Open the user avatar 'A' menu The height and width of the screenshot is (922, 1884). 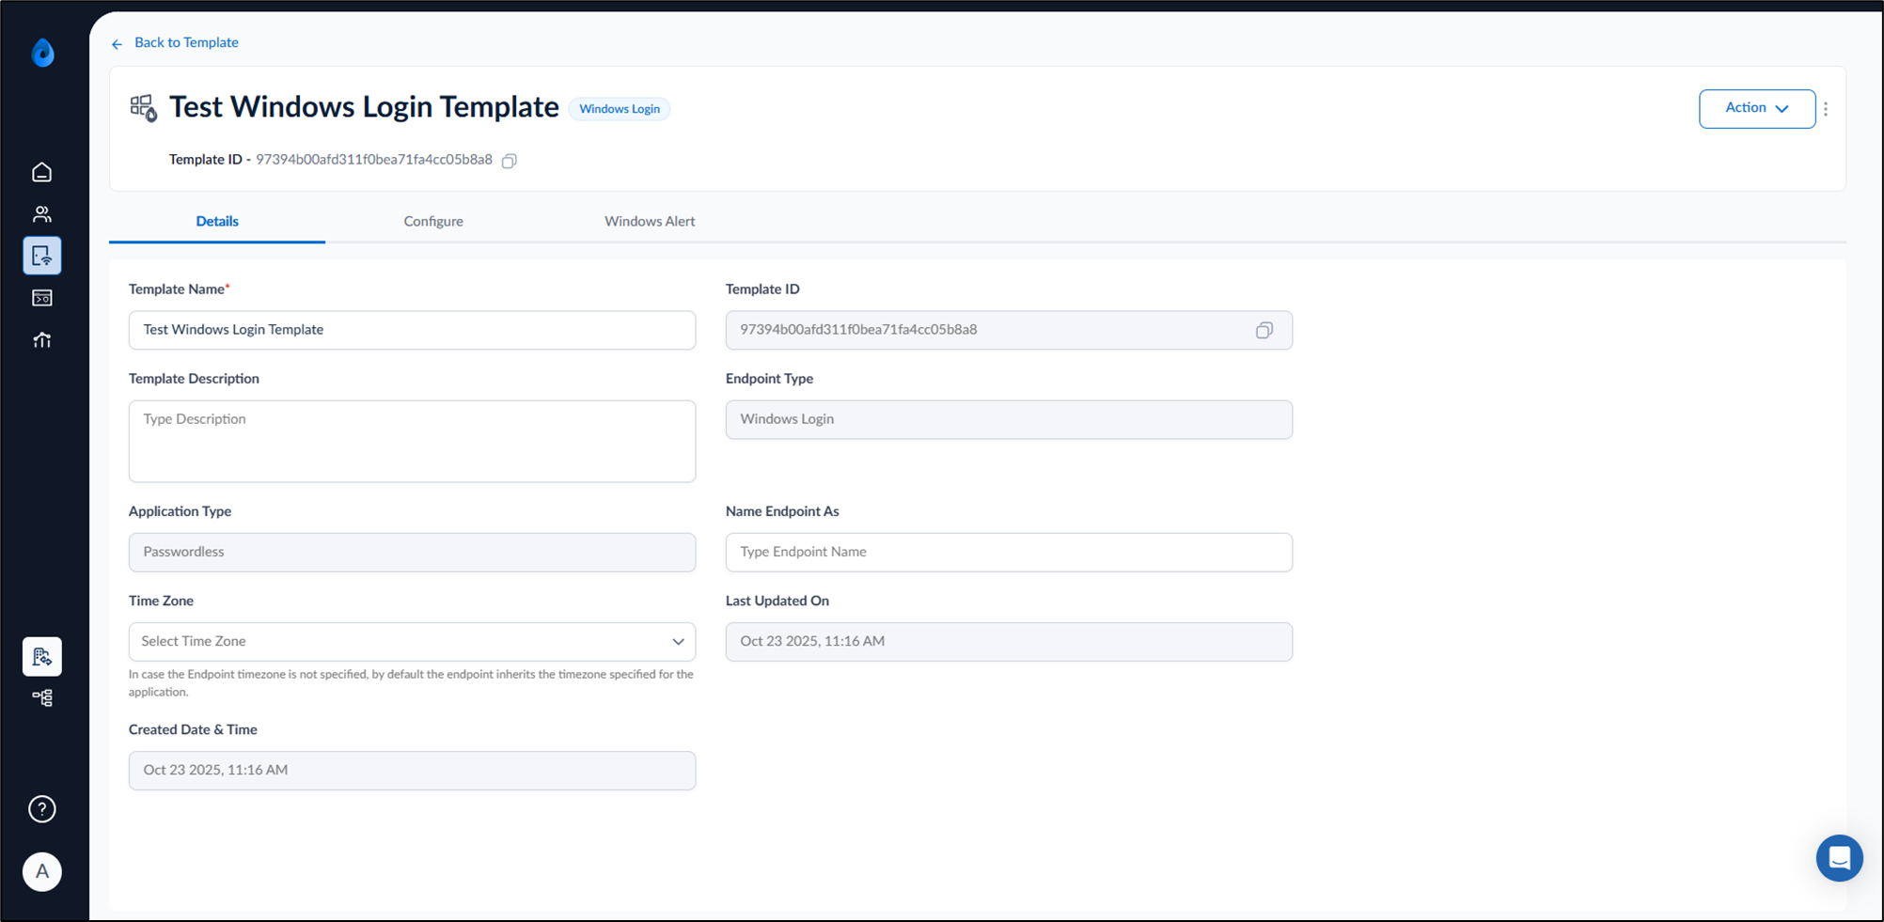42,871
